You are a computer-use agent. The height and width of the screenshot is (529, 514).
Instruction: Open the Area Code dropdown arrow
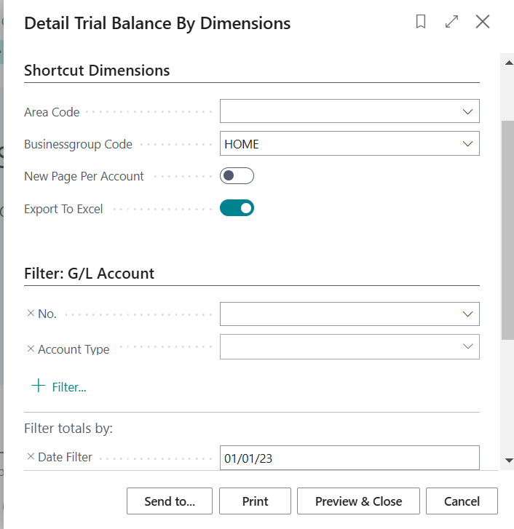pos(467,111)
